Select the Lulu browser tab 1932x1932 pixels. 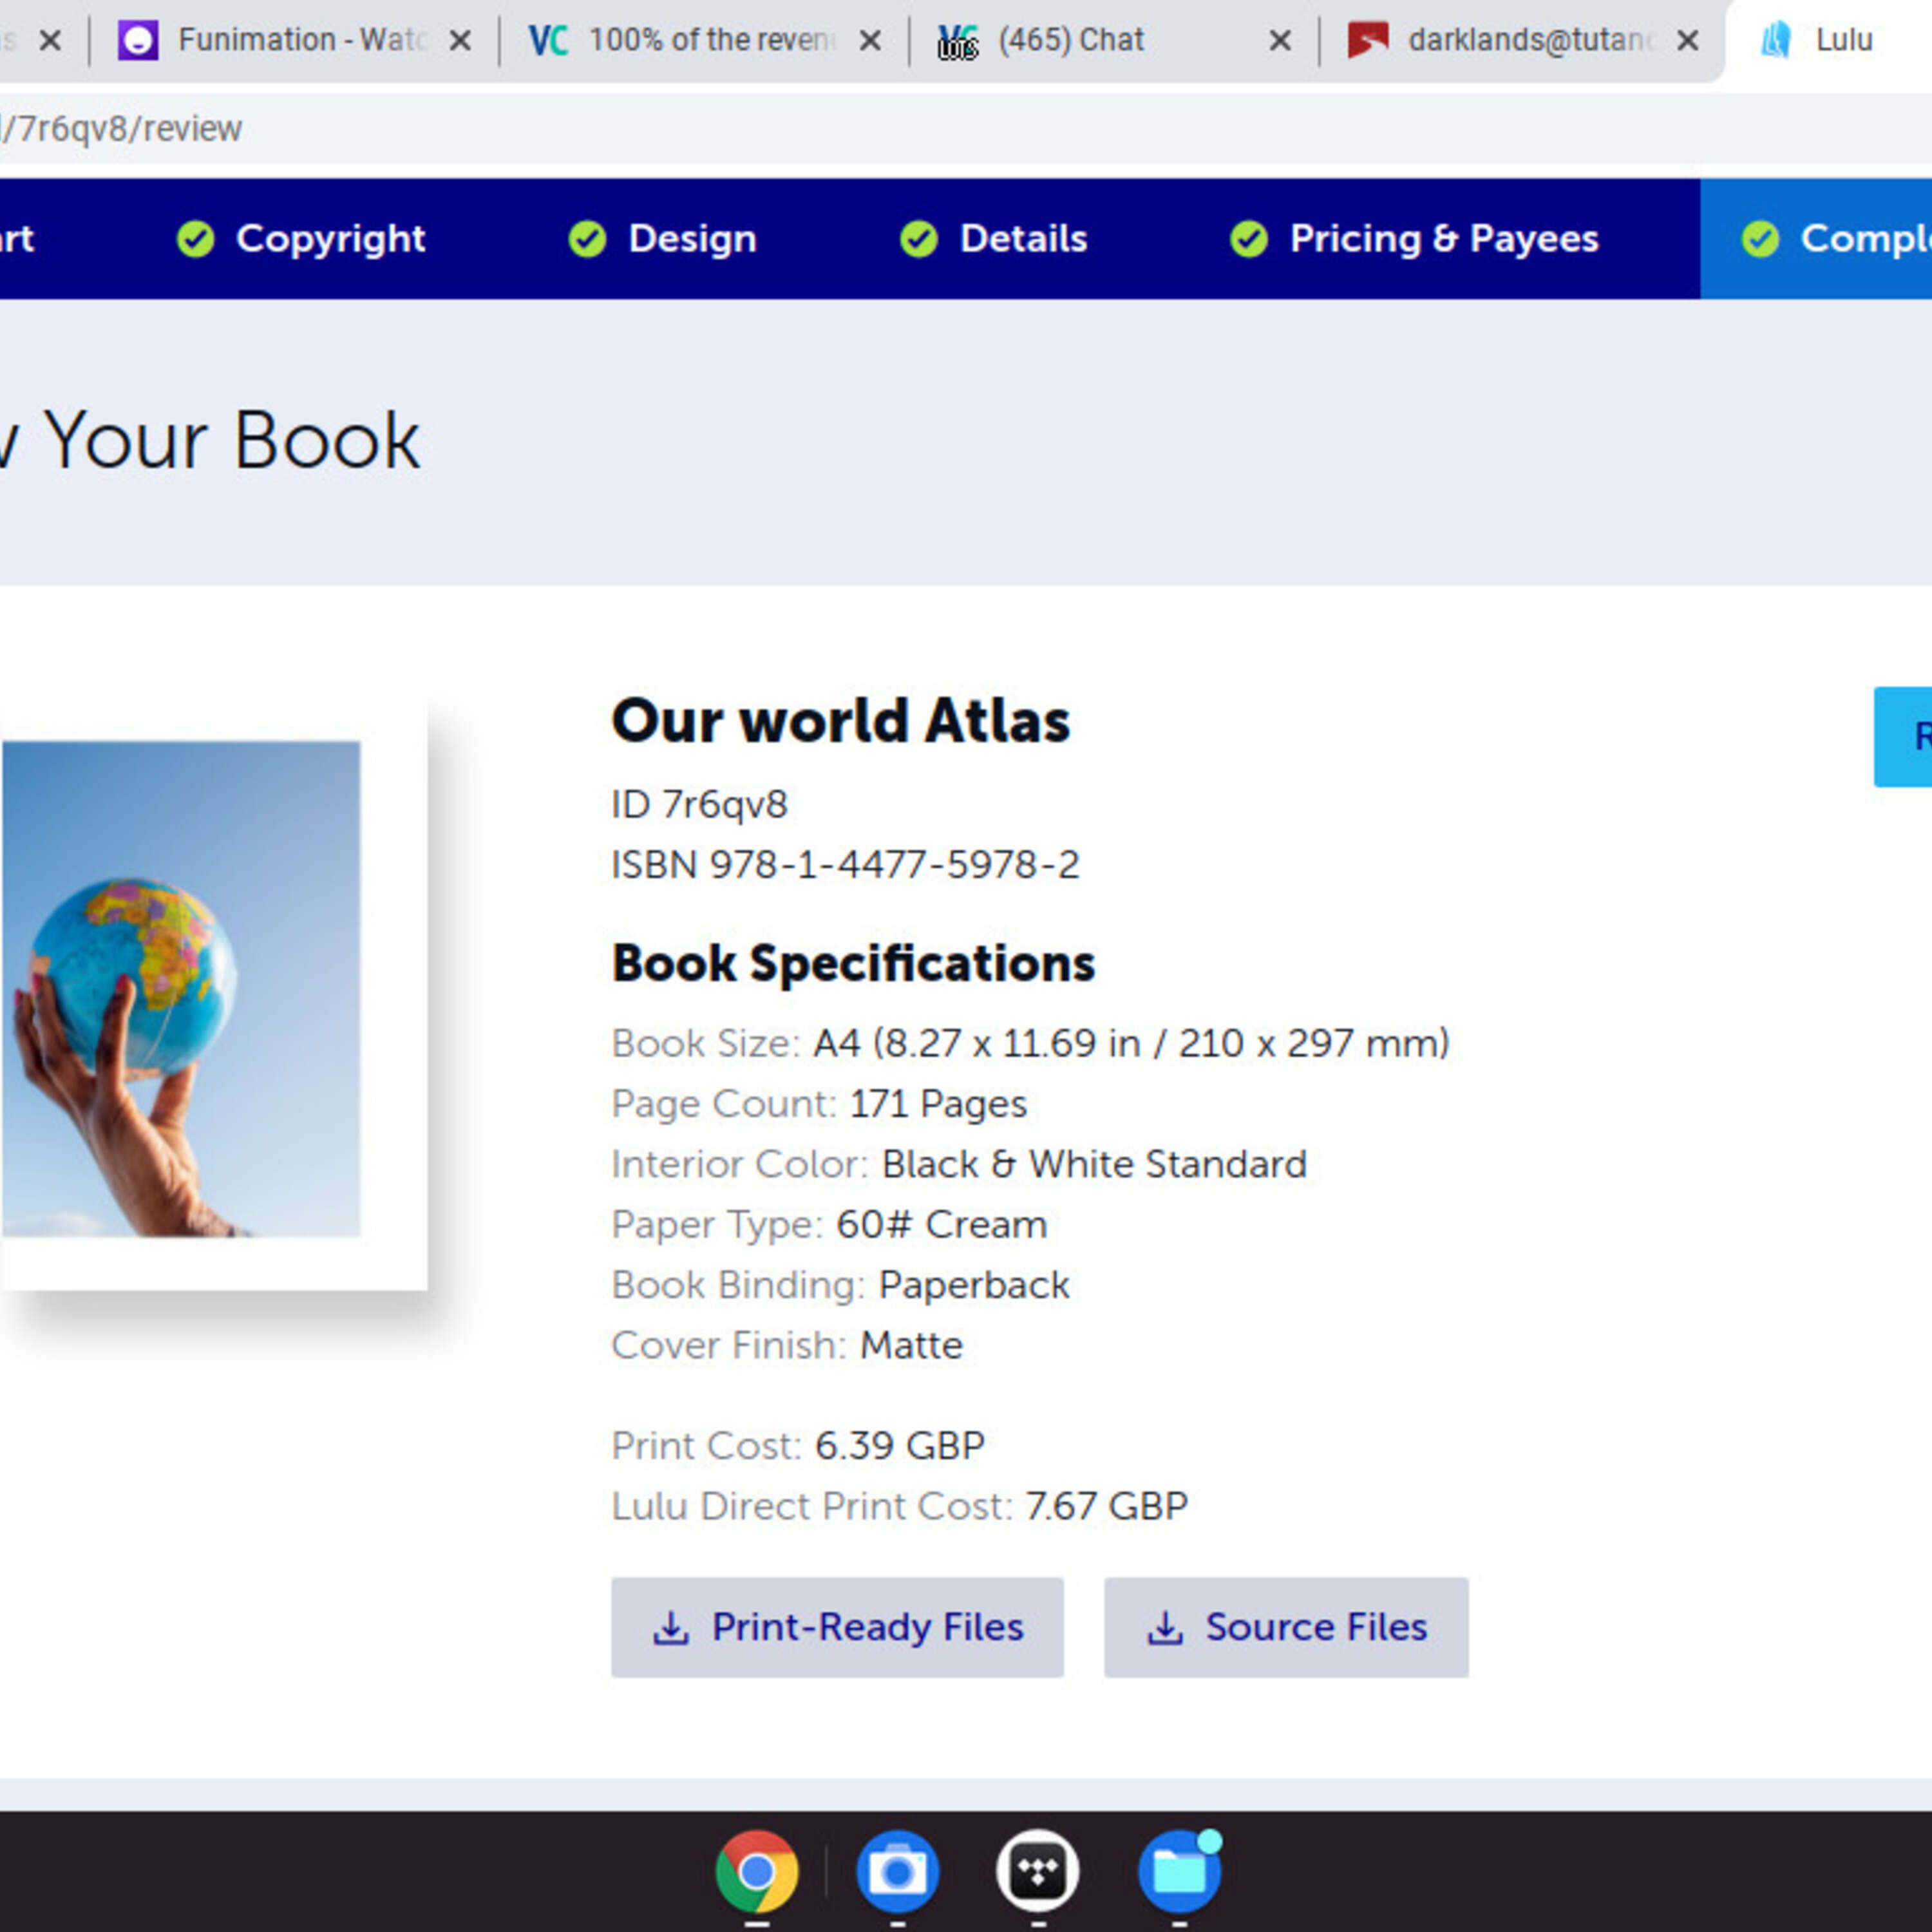1830,40
